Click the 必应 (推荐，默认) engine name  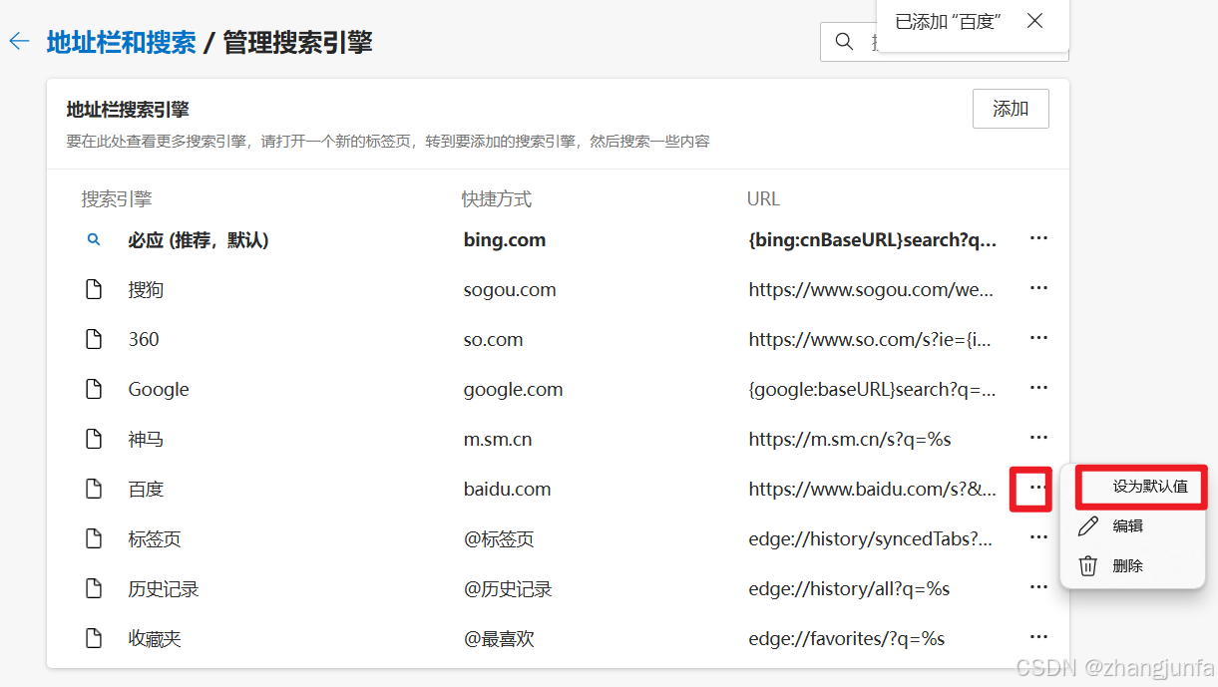click(199, 240)
